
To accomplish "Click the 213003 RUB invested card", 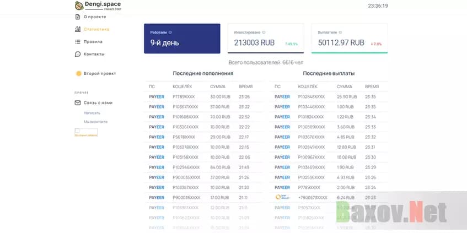I will click(x=266, y=39).
